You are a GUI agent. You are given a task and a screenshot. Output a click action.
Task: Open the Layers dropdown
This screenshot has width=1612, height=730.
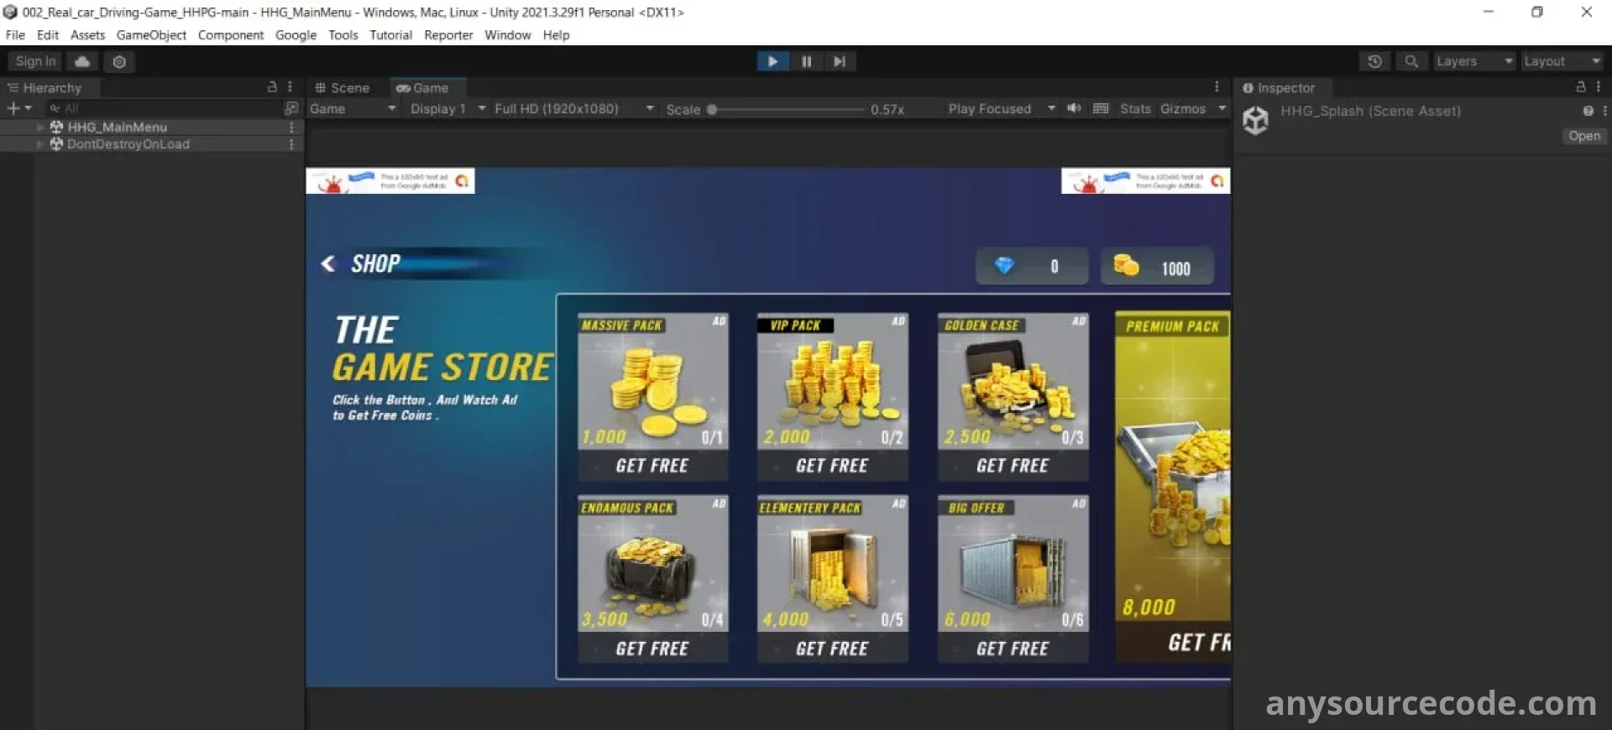click(x=1474, y=61)
